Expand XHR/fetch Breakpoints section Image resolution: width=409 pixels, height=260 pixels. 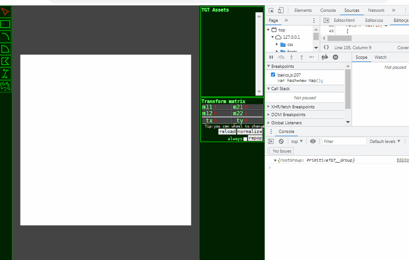(268, 107)
